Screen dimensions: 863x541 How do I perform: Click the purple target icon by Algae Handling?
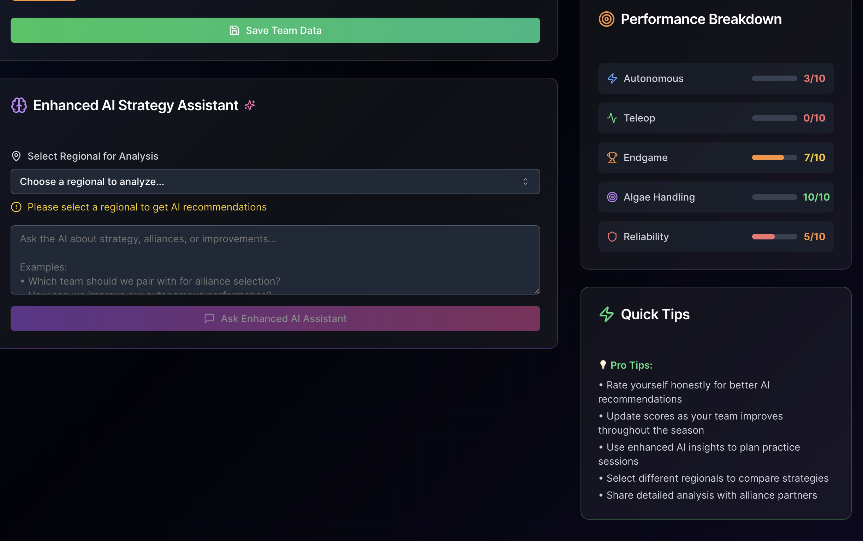[x=612, y=197]
